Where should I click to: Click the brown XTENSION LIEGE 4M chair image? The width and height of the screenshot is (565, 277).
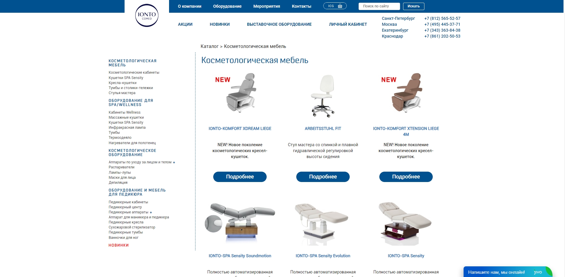click(x=406, y=92)
